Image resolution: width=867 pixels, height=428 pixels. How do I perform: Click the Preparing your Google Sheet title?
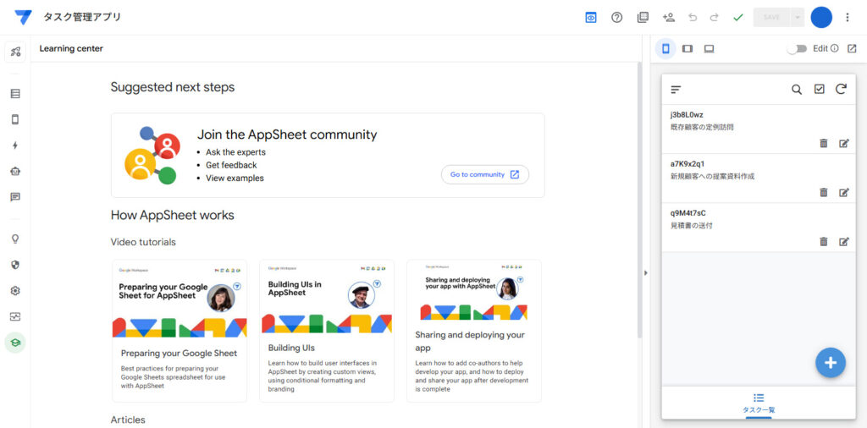tap(179, 353)
